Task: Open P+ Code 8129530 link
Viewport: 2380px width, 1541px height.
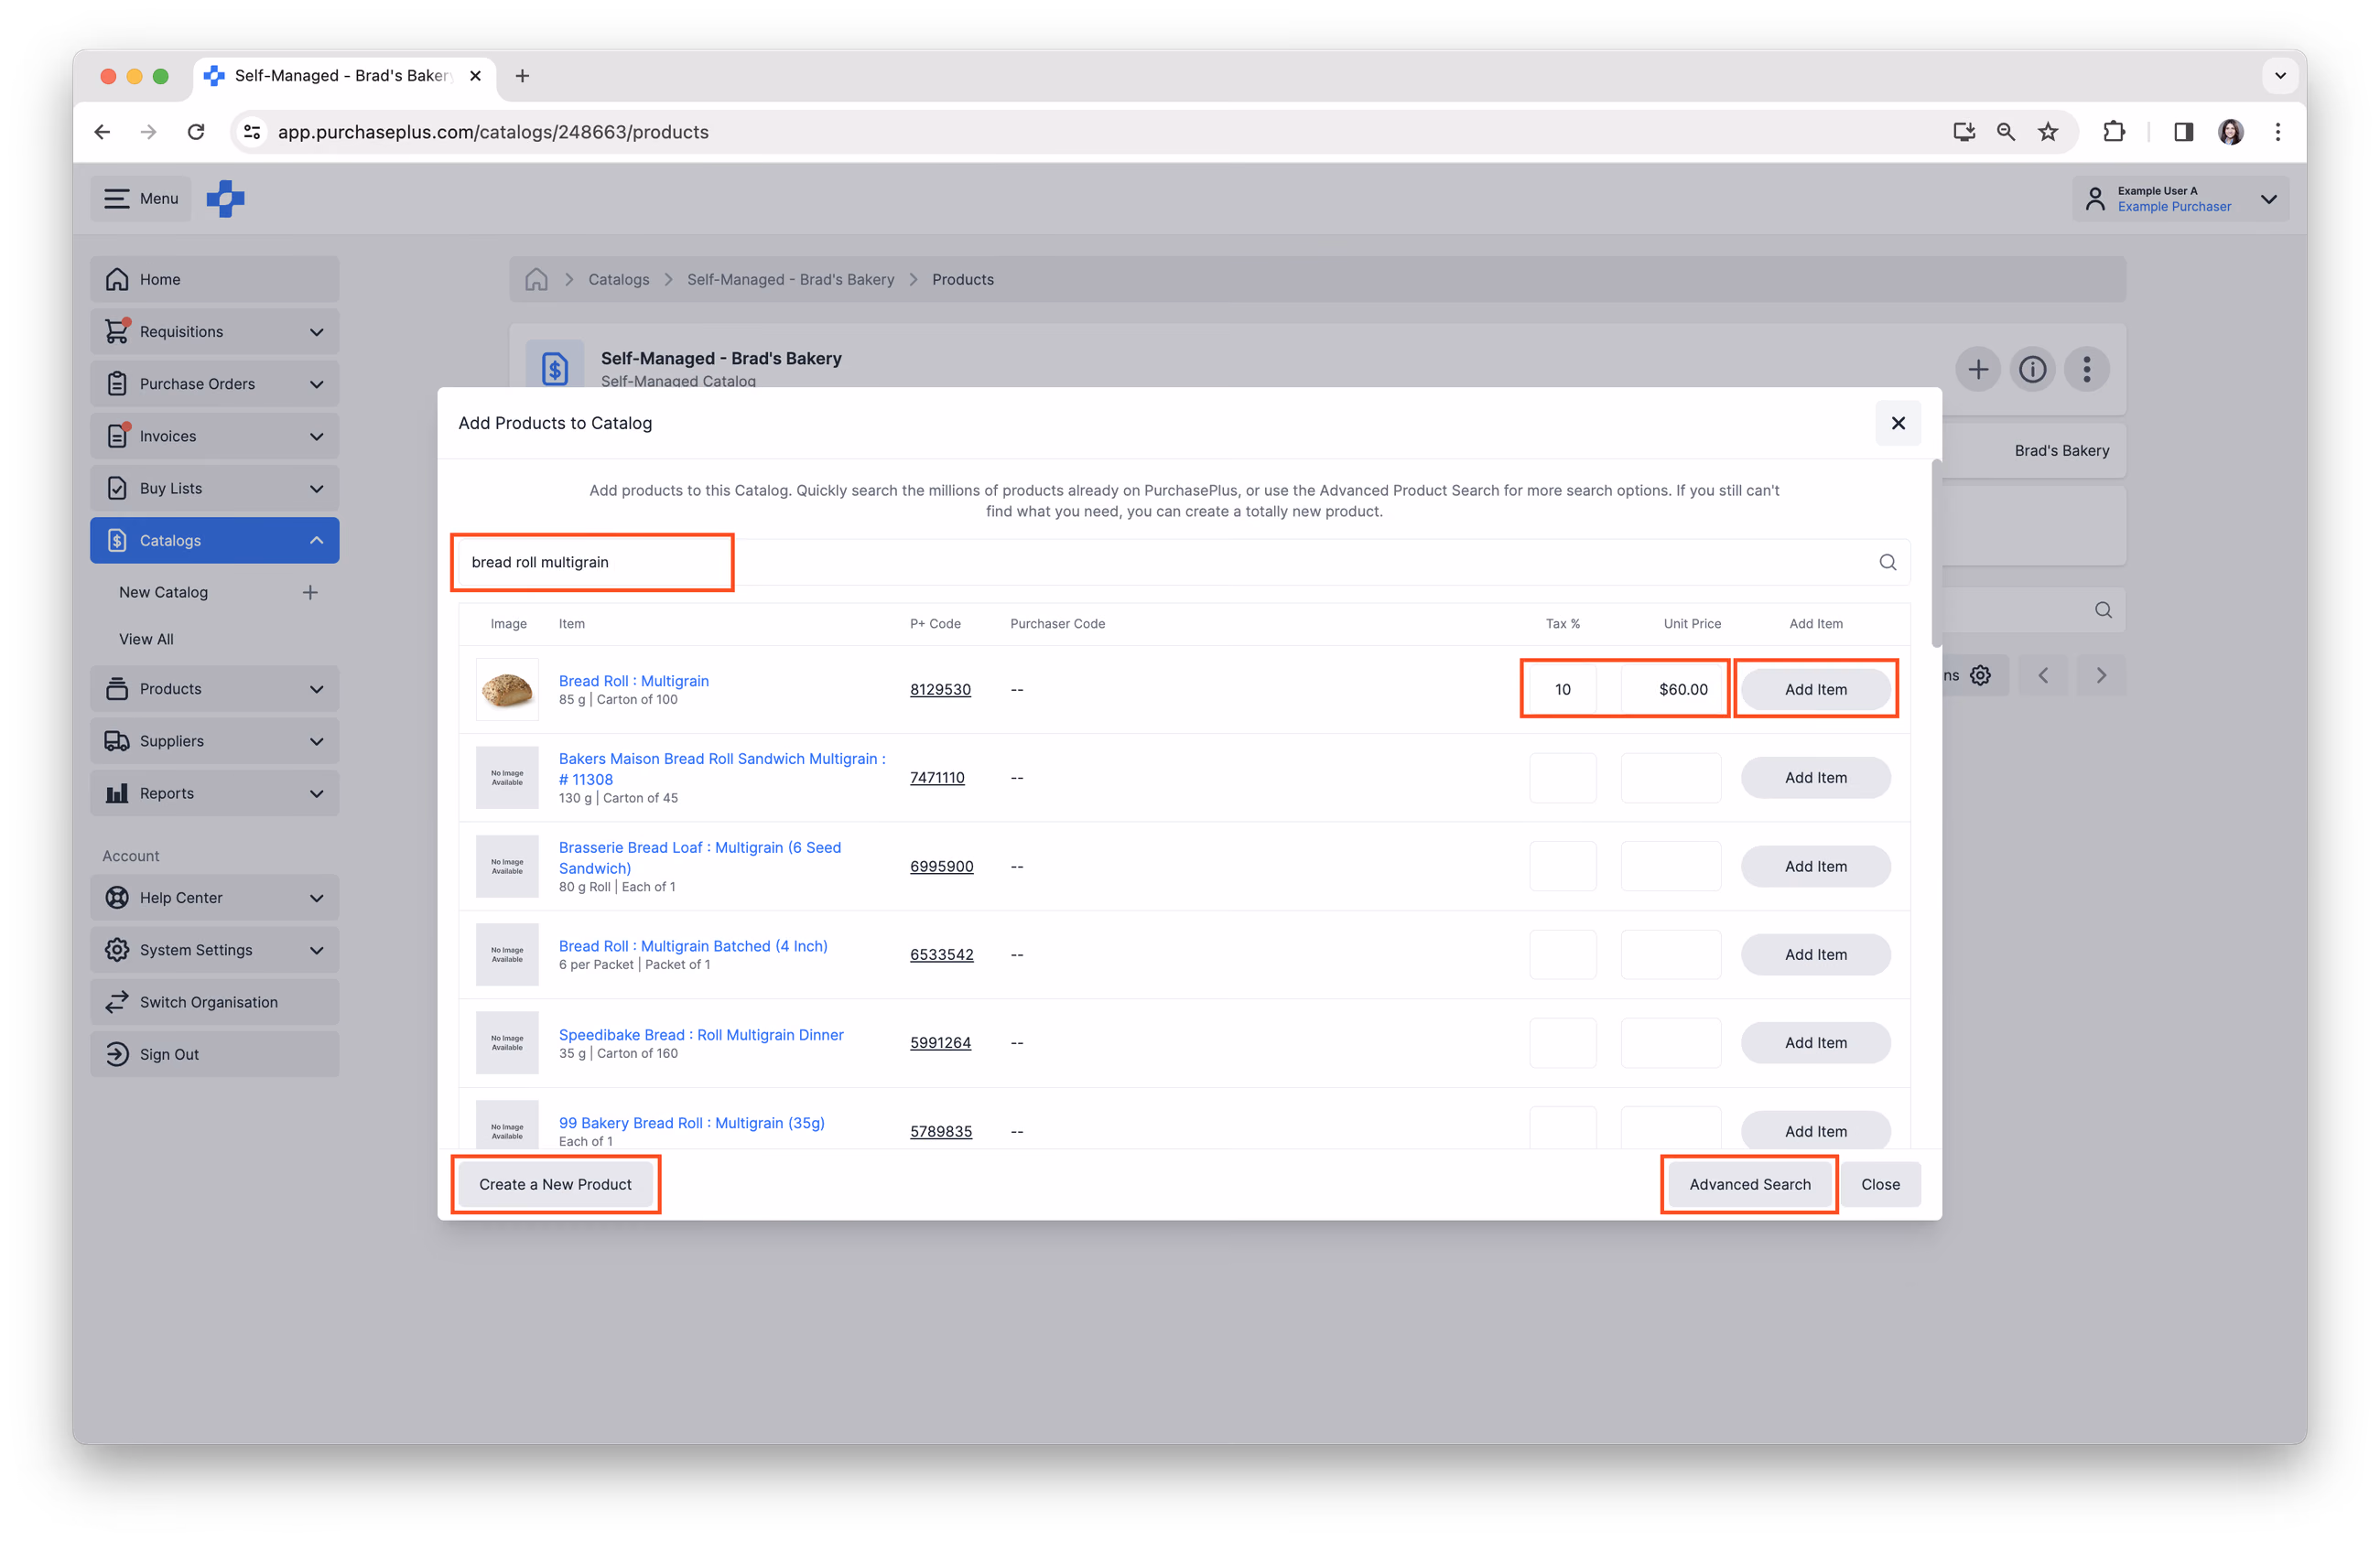Action: coord(940,690)
